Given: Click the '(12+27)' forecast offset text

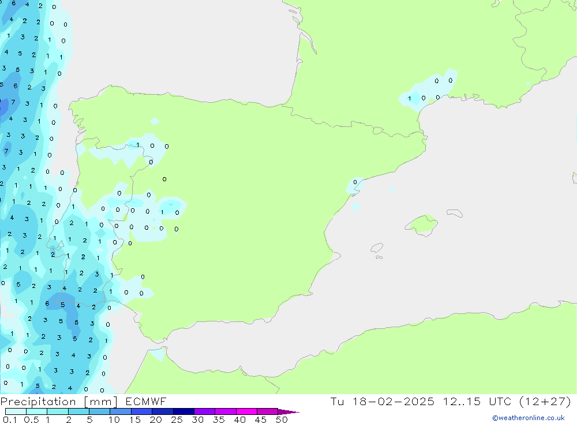Looking at the screenshot, I should coord(545,401).
